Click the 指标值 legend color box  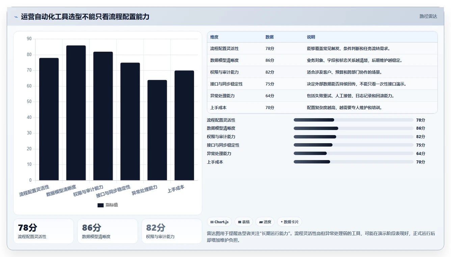[x=101, y=205]
